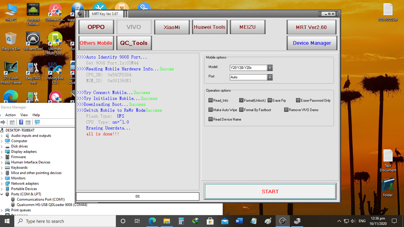Select the Recycle Bin icon
This screenshot has height=227, width=404.
(11, 41)
